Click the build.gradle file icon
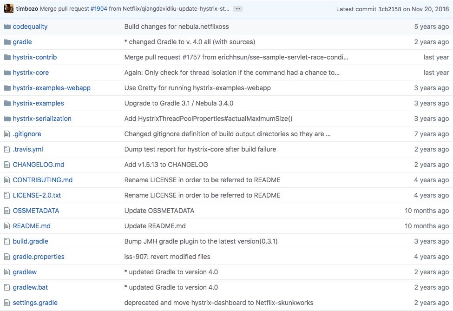The height and width of the screenshot is (311, 453). [7, 241]
